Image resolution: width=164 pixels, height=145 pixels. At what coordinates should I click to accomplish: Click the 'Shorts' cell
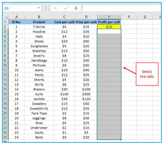pyautogui.click(x=39, y=79)
